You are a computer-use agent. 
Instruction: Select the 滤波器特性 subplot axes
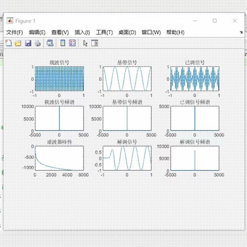pyautogui.click(x=59, y=158)
